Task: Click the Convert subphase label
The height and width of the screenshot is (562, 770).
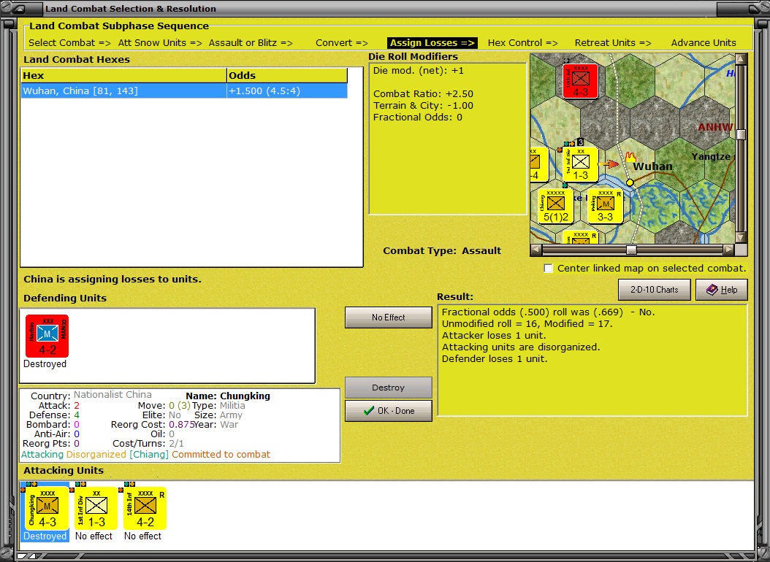Action: [x=342, y=42]
